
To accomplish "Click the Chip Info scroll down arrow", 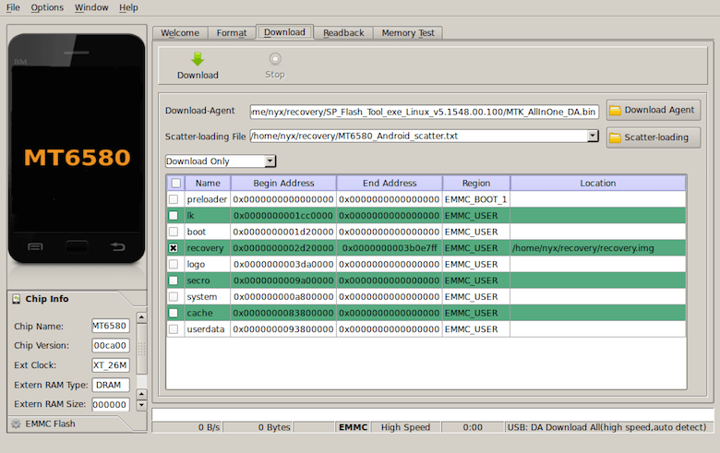I will coord(142,404).
